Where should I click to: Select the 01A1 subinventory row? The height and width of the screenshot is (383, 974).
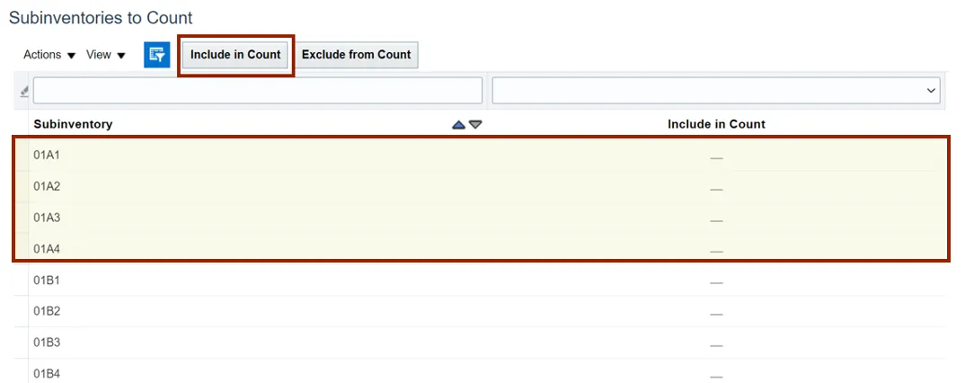[47, 156]
